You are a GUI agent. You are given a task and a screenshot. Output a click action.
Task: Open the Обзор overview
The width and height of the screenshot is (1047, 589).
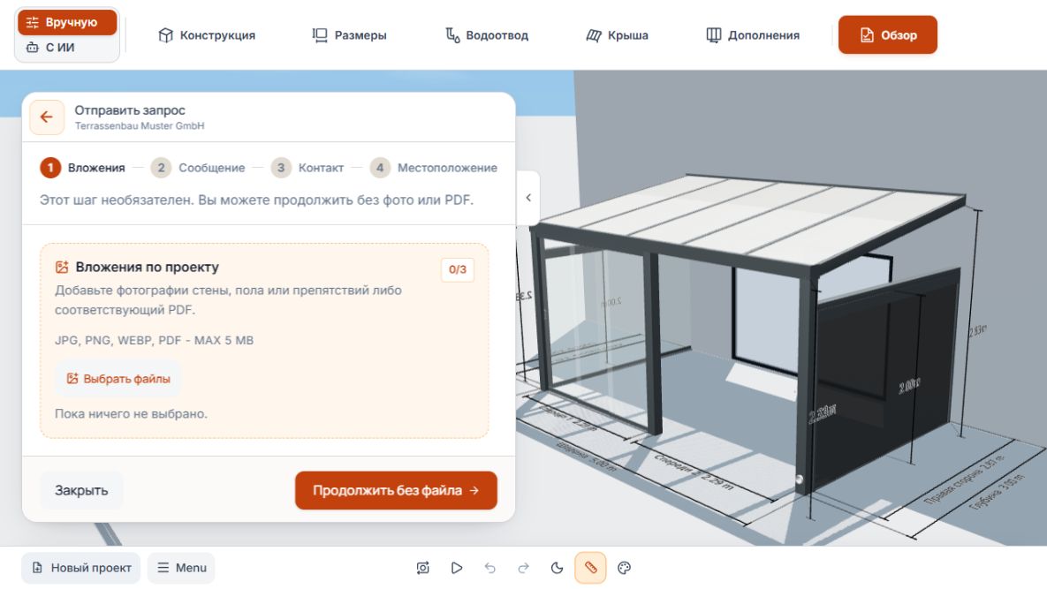[x=887, y=34]
